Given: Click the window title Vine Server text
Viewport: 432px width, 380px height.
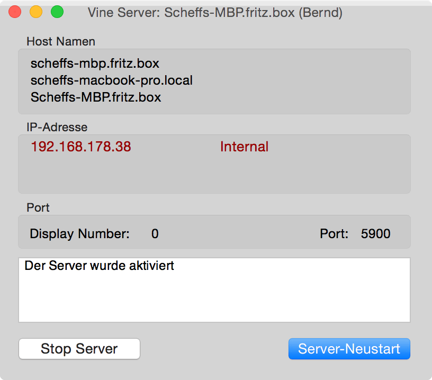Looking at the screenshot, I should coord(215,13).
